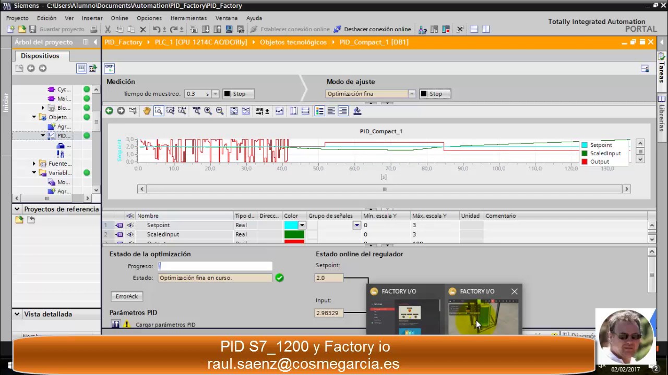The width and height of the screenshot is (668, 375).
Task: Click the monitoring glasses icon above Medición
Action: tap(109, 68)
